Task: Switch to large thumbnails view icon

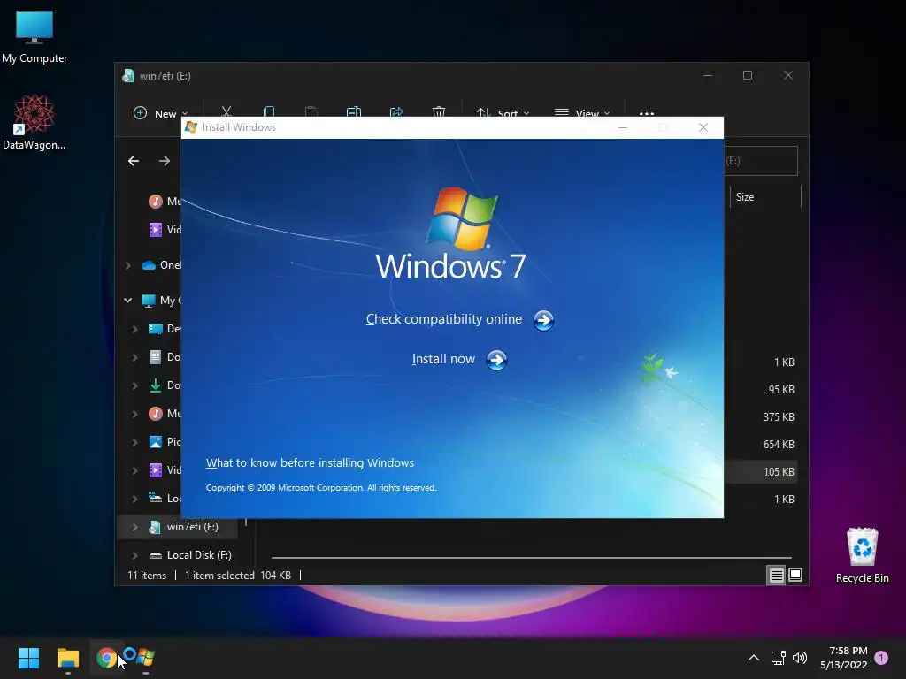Action: 795,575
